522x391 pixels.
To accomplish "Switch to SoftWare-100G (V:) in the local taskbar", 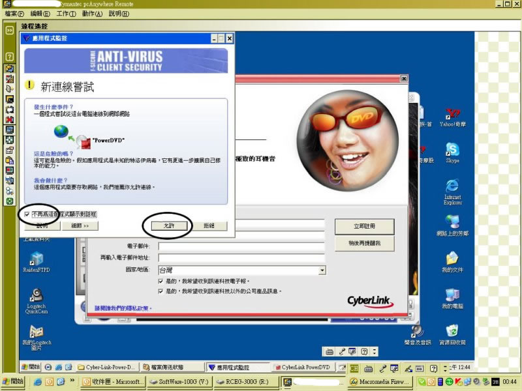I will pyautogui.click(x=179, y=382).
